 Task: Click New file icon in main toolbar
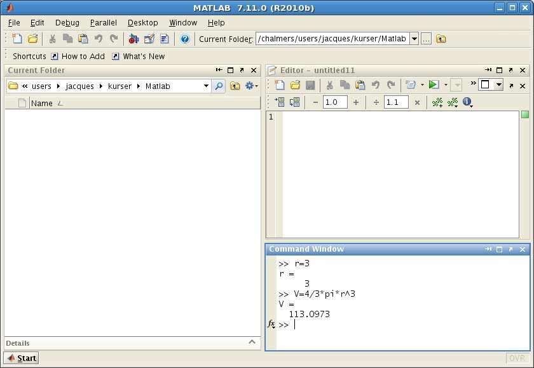click(17, 39)
